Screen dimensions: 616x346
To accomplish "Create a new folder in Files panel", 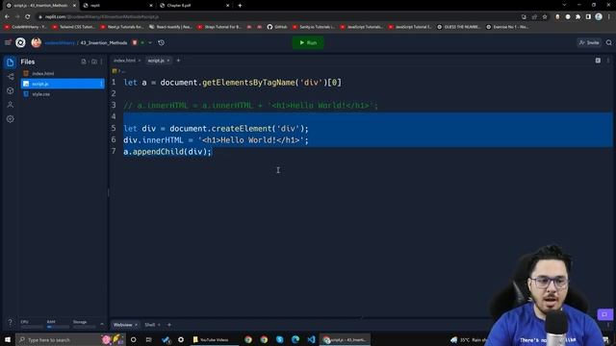I will [94, 62].
